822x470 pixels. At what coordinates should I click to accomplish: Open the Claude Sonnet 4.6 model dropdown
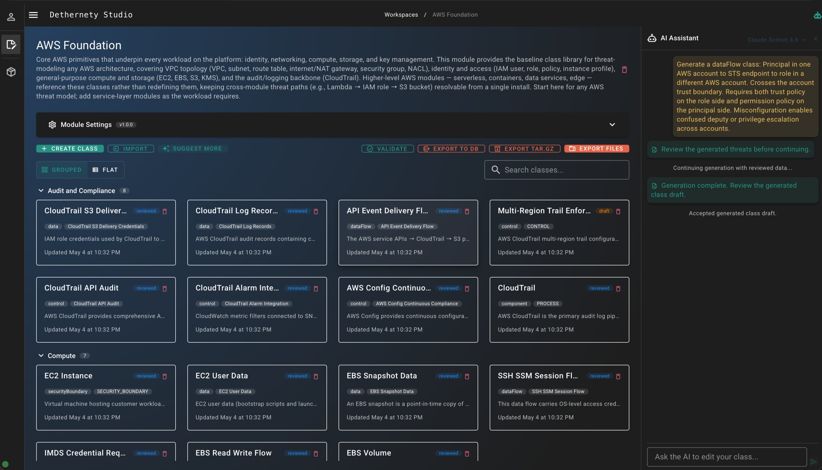point(776,40)
